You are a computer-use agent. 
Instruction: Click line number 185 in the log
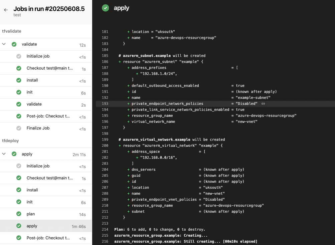pos(105,56)
